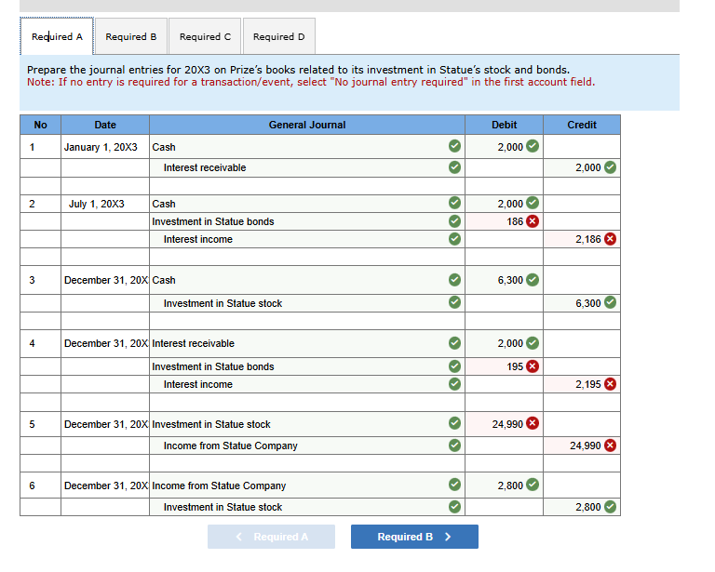Click green check beside debit 6,300
Screen dimensions: 715x572
[533, 280]
